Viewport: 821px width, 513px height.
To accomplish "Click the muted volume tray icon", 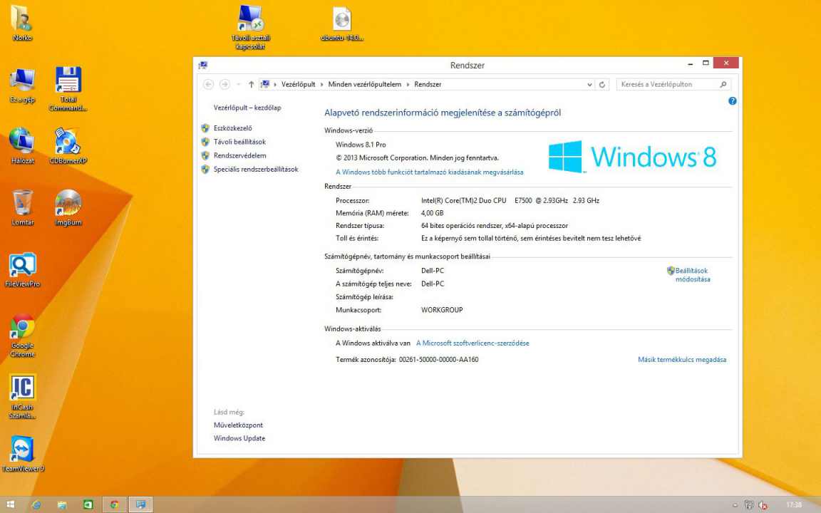I will coord(763,504).
